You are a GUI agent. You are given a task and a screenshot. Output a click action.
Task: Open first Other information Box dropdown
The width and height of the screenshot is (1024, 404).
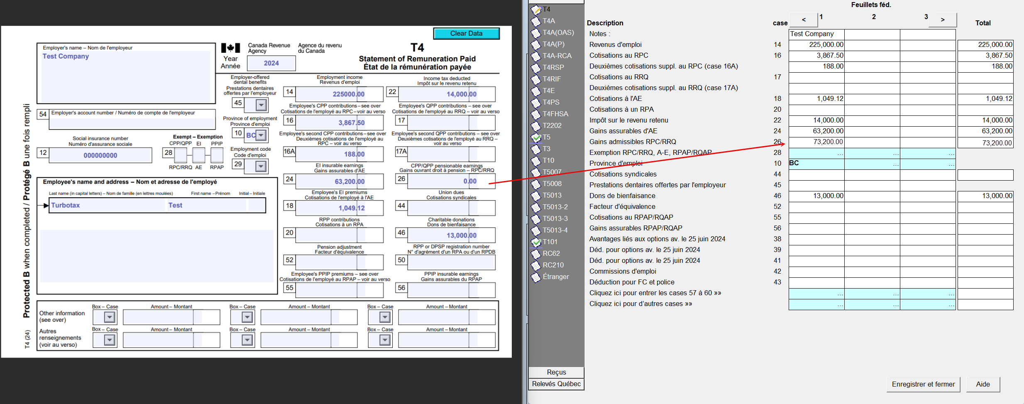click(110, 317)
